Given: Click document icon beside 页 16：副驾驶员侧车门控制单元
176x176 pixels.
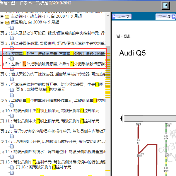Looking at the screenshot, I should [12, 167].
